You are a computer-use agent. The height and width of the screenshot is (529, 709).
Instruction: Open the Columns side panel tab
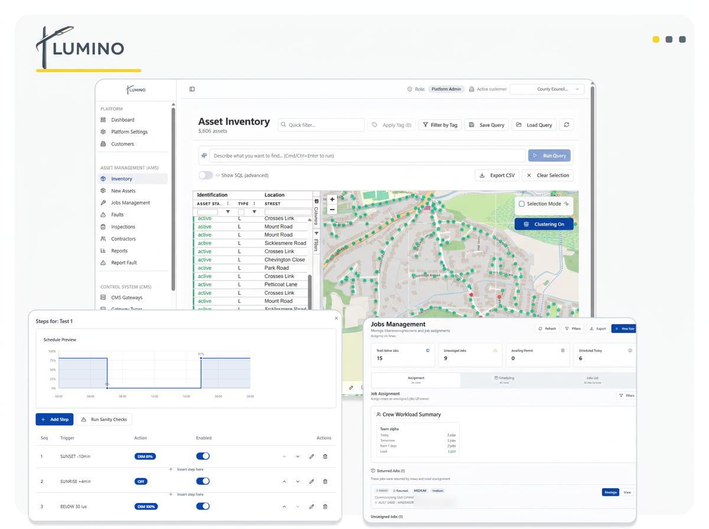[x=316, y=213]
